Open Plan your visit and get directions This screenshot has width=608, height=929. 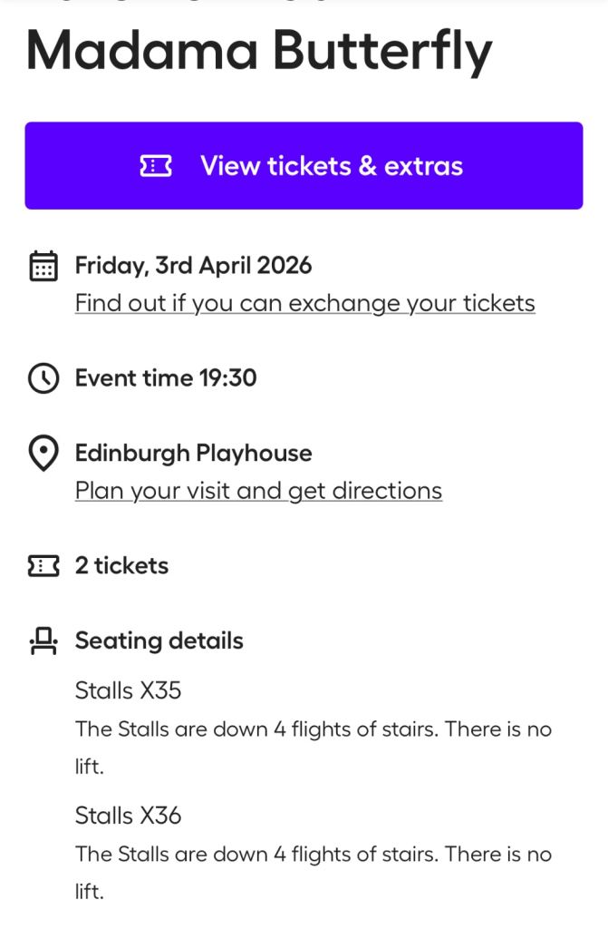click(x=258, y=491)
